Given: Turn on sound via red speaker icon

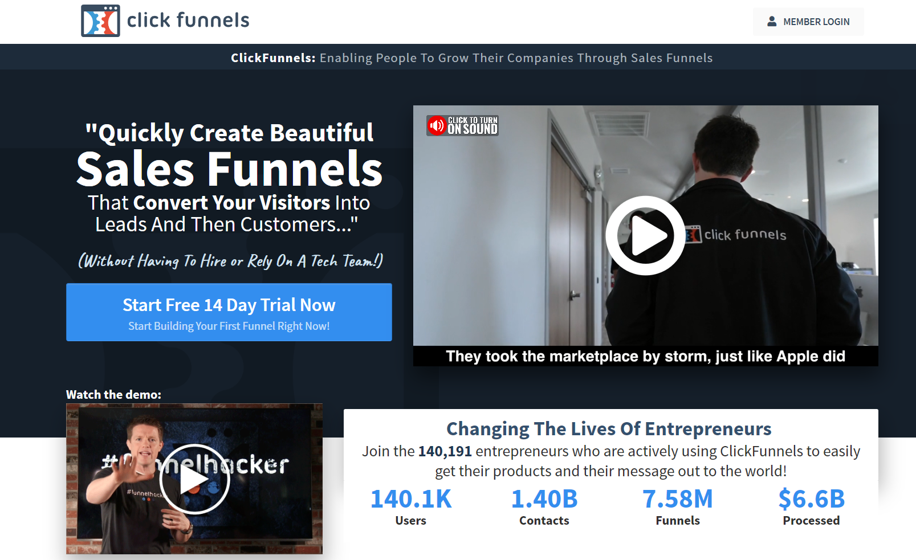Looking at the screenshot, I should coord(437,125).
